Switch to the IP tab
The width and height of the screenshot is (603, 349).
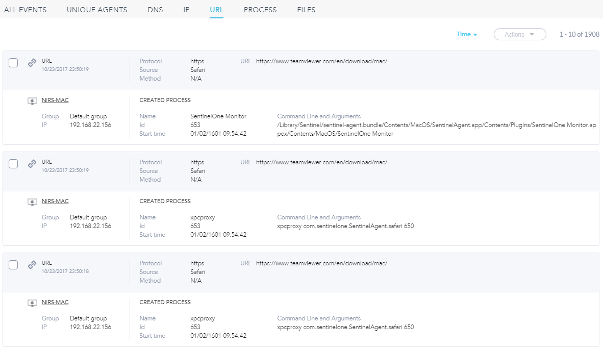[x=186, y=10]
